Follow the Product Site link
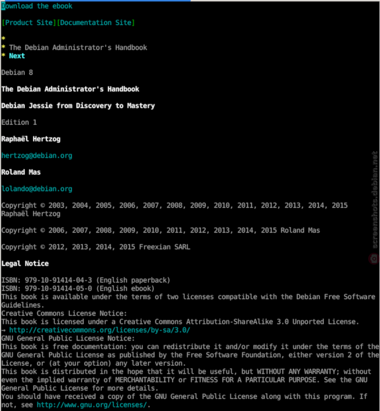The height and width of the screenshot is (411, 380). point(29,22)
